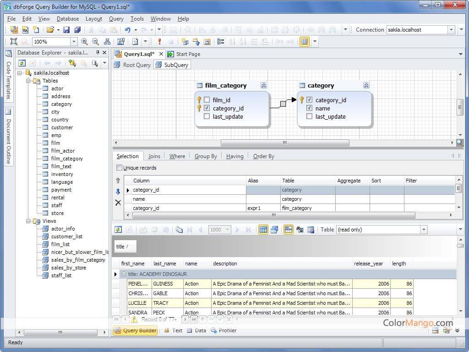Open the Database menu
Image resolution: width=469 pixels, height=352 pixels.
point(68,18)
